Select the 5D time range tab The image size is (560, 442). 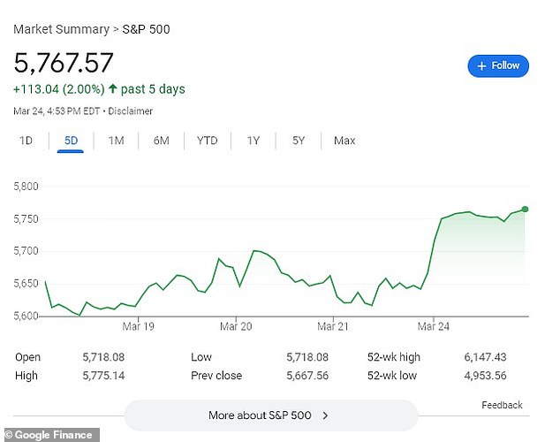(71, 141)
